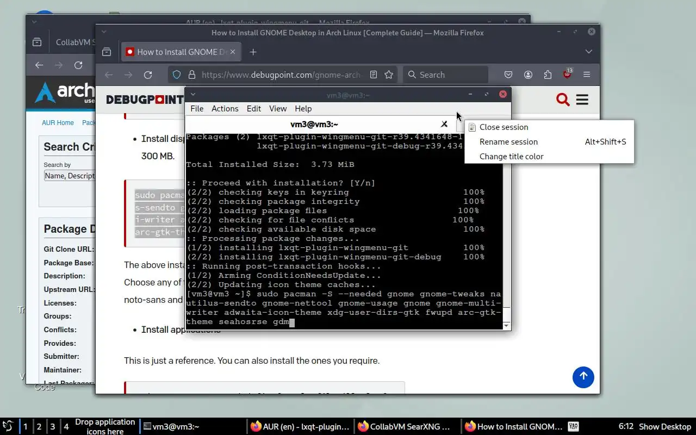Open the application launcher menu icon
The image size is (696, 435).
[x=8, y=426]
